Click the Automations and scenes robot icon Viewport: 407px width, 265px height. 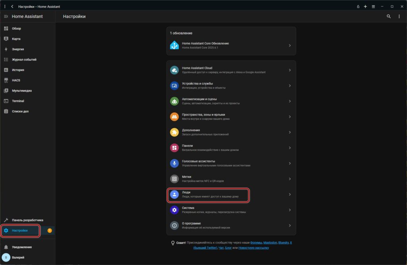point(174,101)
